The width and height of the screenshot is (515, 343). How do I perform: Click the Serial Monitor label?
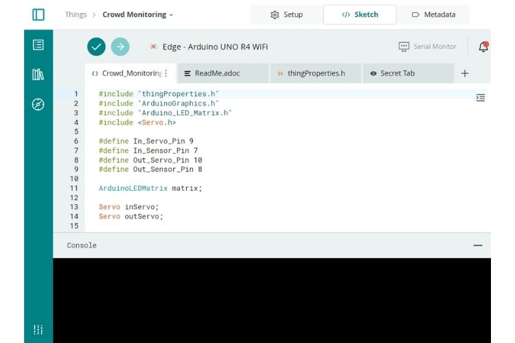[x=435, y=47]
